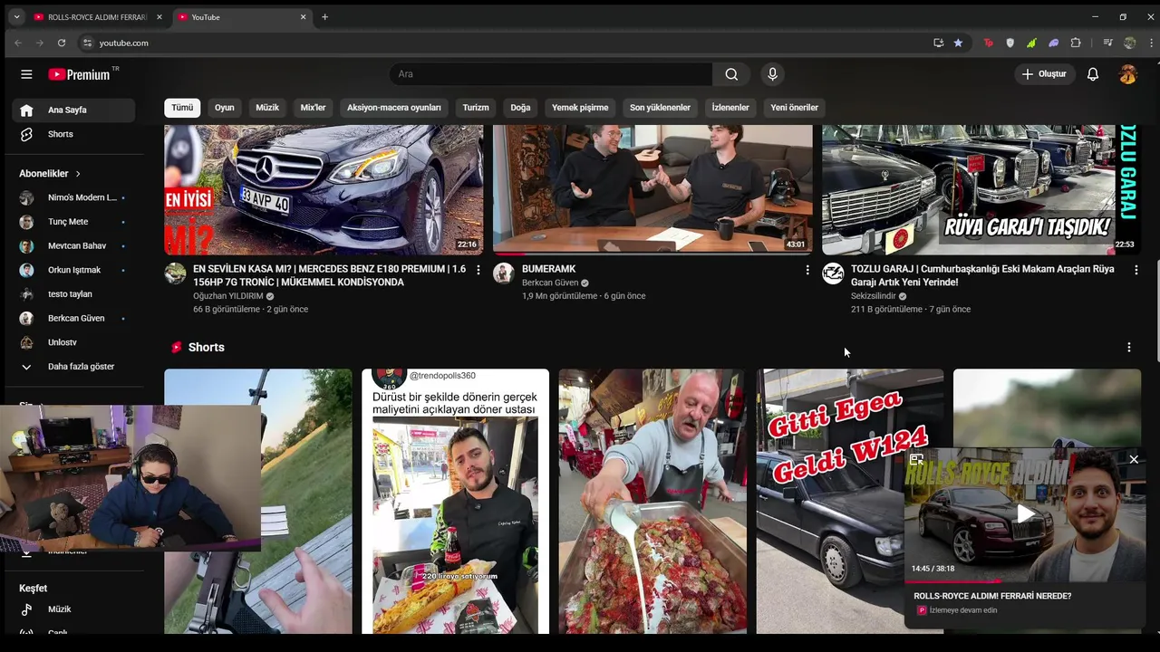
Task: Open Unlostv subscription channel
Action: point(72,342)
